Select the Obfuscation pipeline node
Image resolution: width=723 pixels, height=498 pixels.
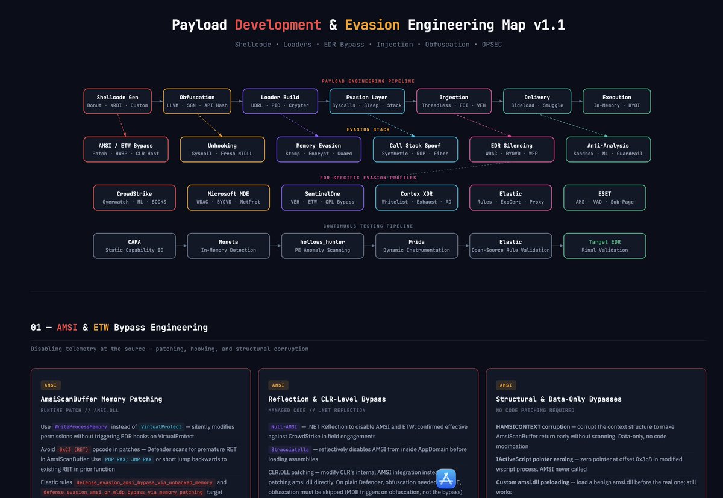click(197, 101)
